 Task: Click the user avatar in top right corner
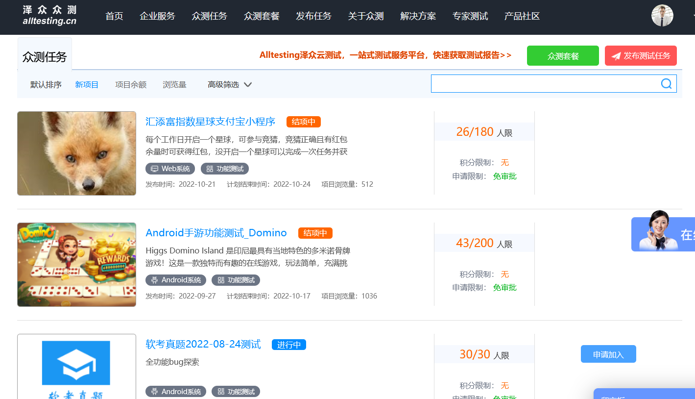(x=662, y=16)
